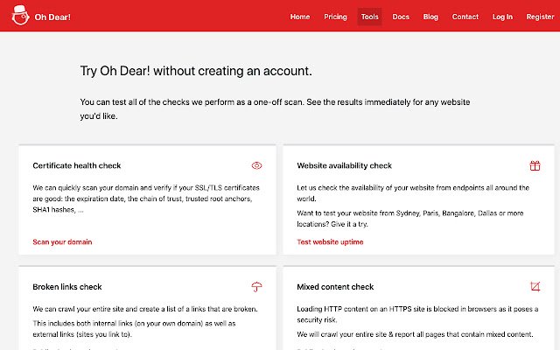The image size is (560, 350).
Task: Click the Certificate health check heading
Action: [x=77, y=165]
